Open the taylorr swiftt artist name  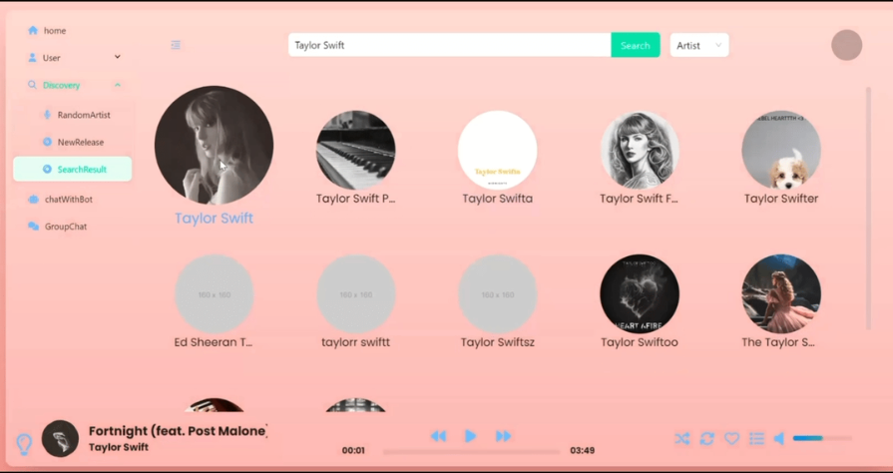[x=356, y=342]
